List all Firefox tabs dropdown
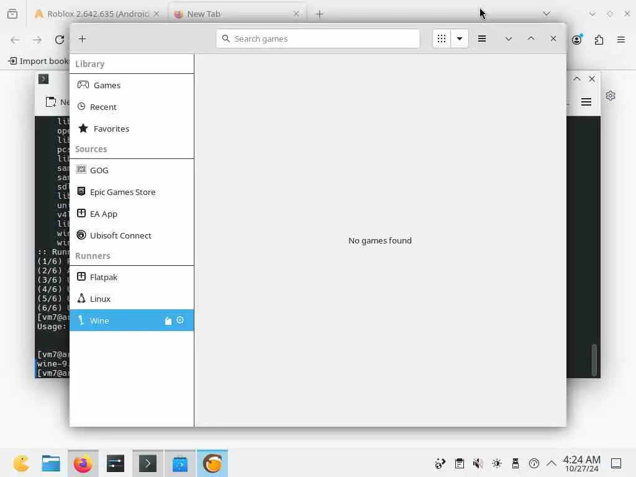Viewport: 636px width, 477px height. tap(547, 14)
